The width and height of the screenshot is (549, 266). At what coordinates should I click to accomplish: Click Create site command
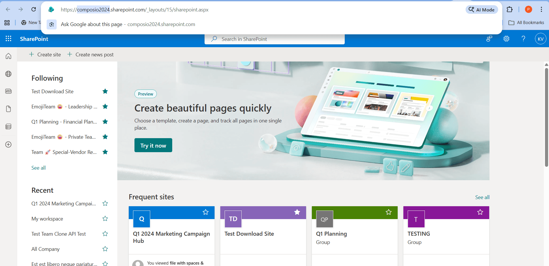click(x=45, y=54)
